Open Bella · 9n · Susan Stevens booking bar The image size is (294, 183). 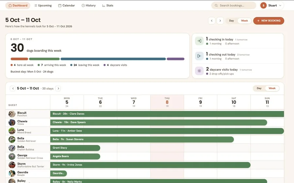click(x=142, y=139)
